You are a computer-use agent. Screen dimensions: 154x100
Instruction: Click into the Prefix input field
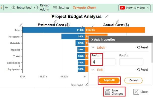tap(103, 62)
